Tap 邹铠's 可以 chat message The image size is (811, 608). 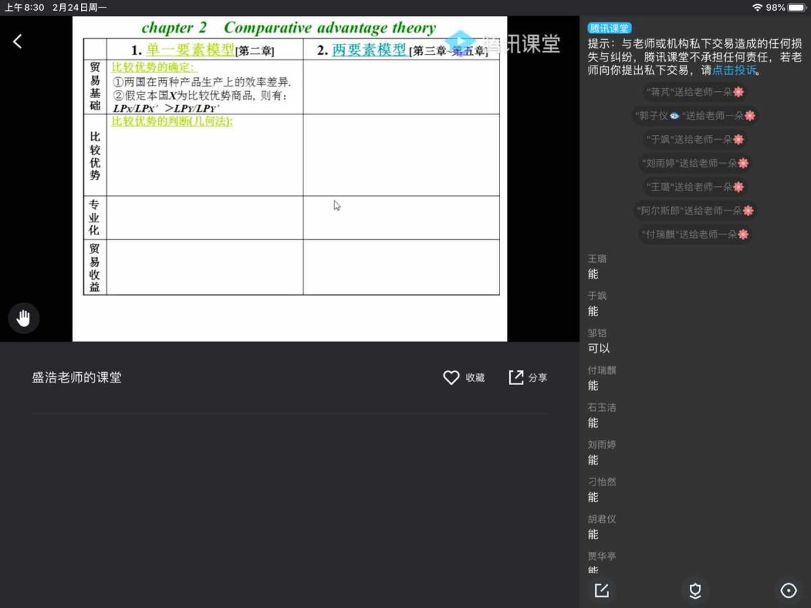pyautogui.click(x=599, y=349)
